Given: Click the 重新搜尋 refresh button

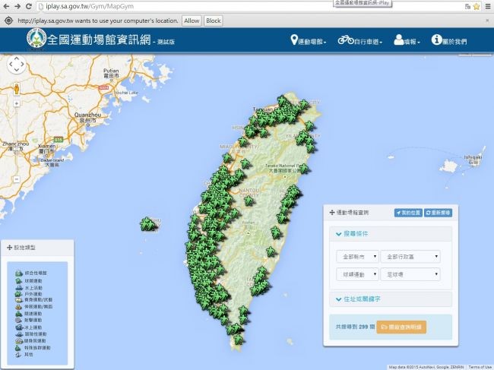Looking at the screenshot, I should (437, 213).
